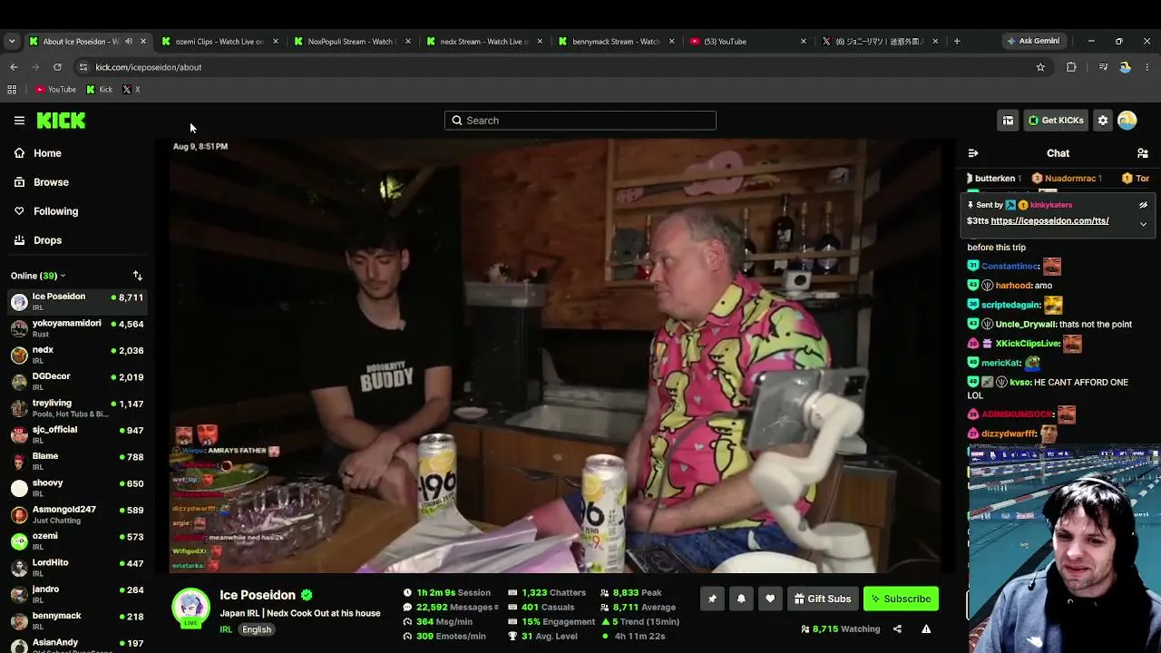Reload the page
The height and width of the screenshot is (653, 1161).
pos(57,67)
